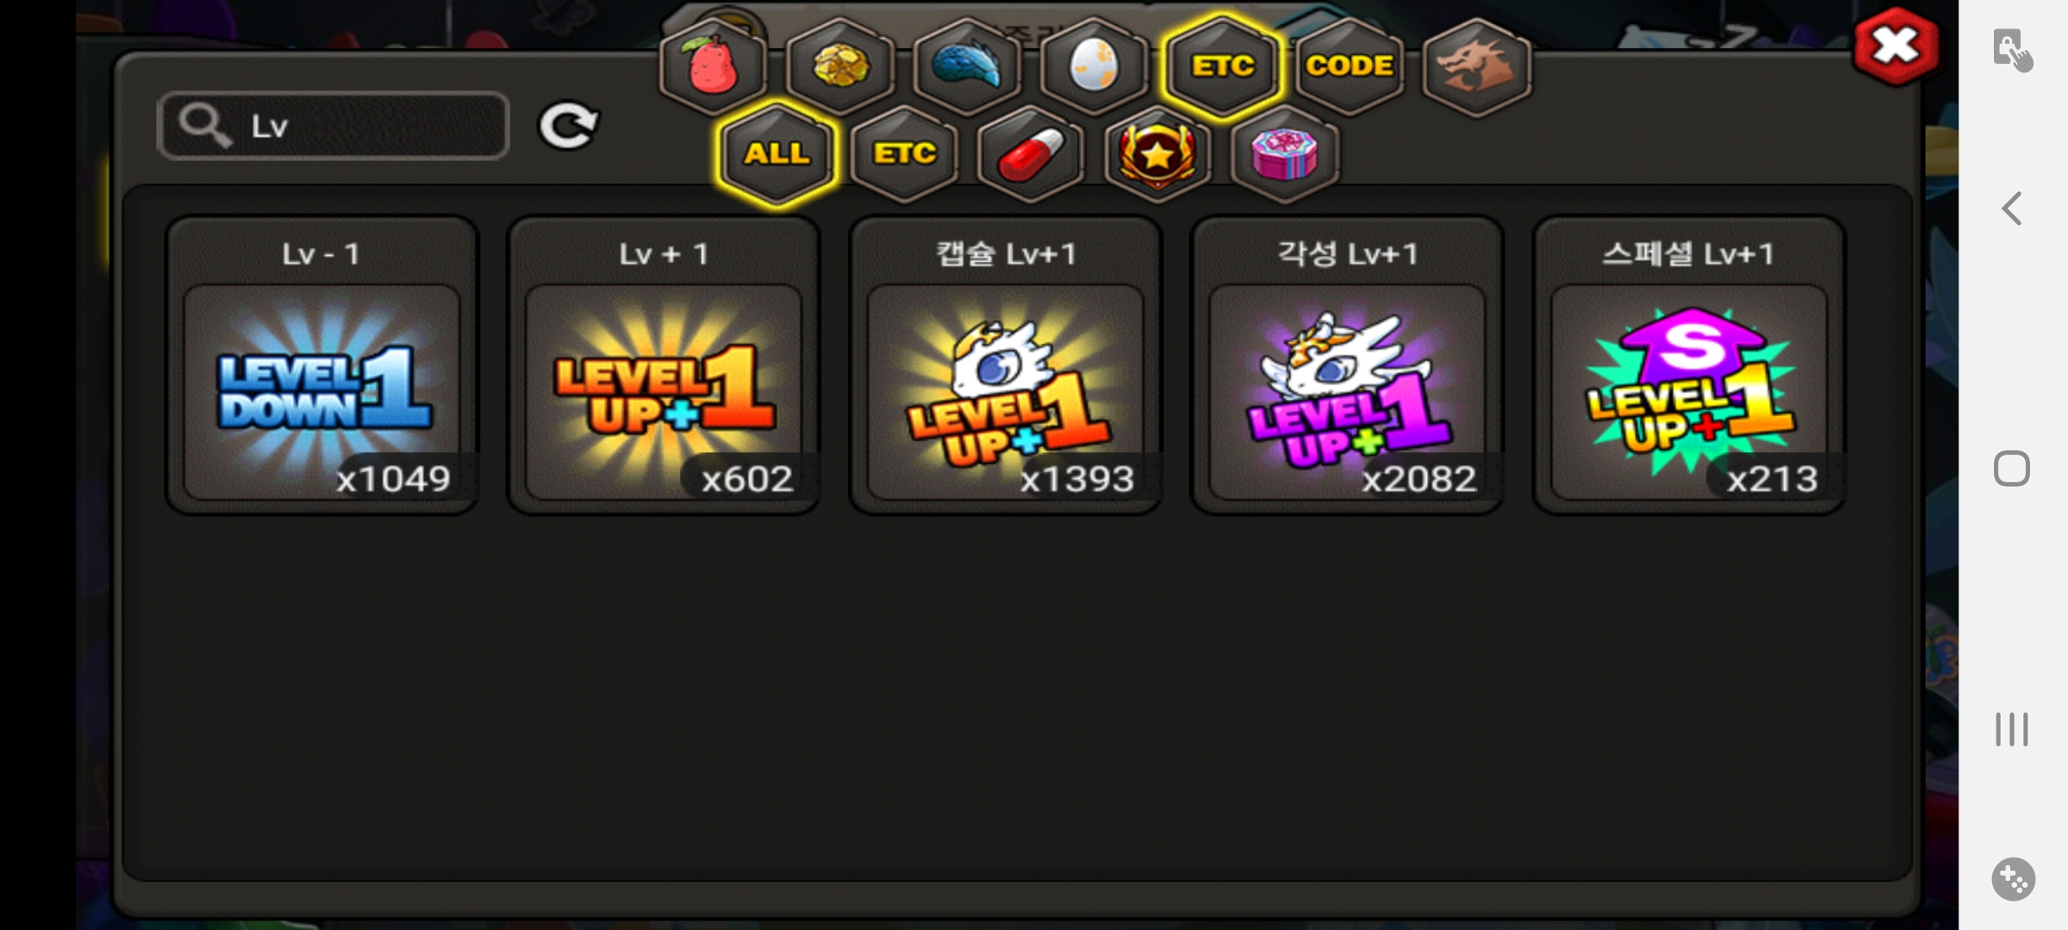This screenshot has width=2068, height=930.
Task: Switch to the CODE category tab
Action: (x=1349, y=65)
